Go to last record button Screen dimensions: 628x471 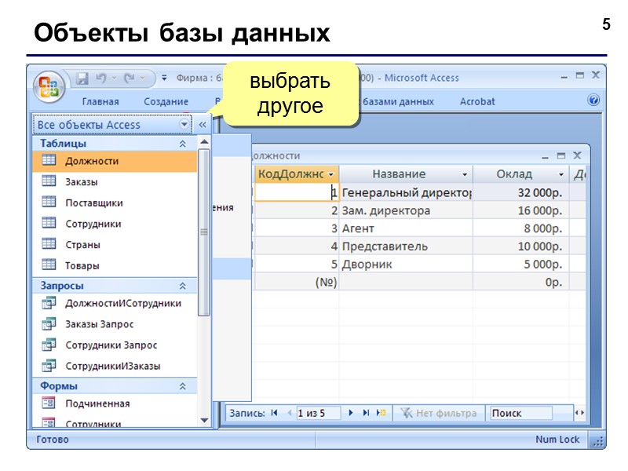click(x=366, y=413)
